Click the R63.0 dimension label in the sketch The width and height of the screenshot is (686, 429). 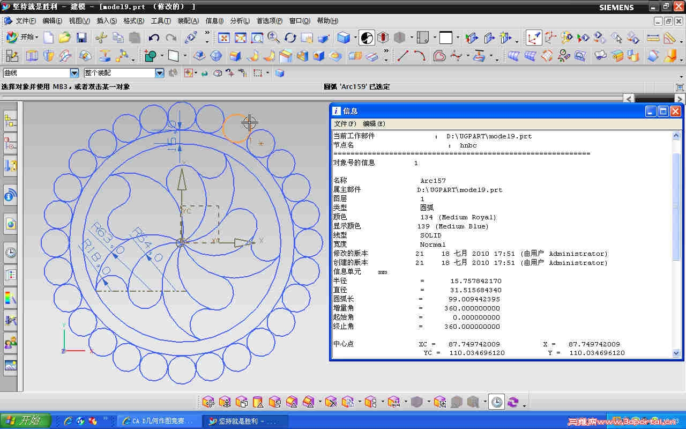coord(108,238)
